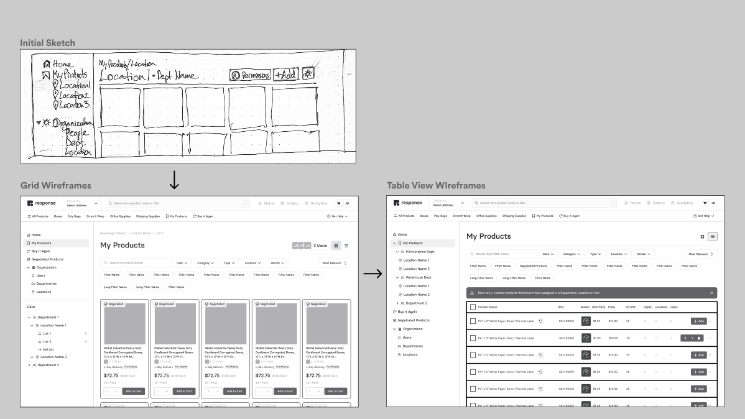Click the warning triangle icon in banner
The height and width of the screenshot is (419, 745).
[472, 293]
